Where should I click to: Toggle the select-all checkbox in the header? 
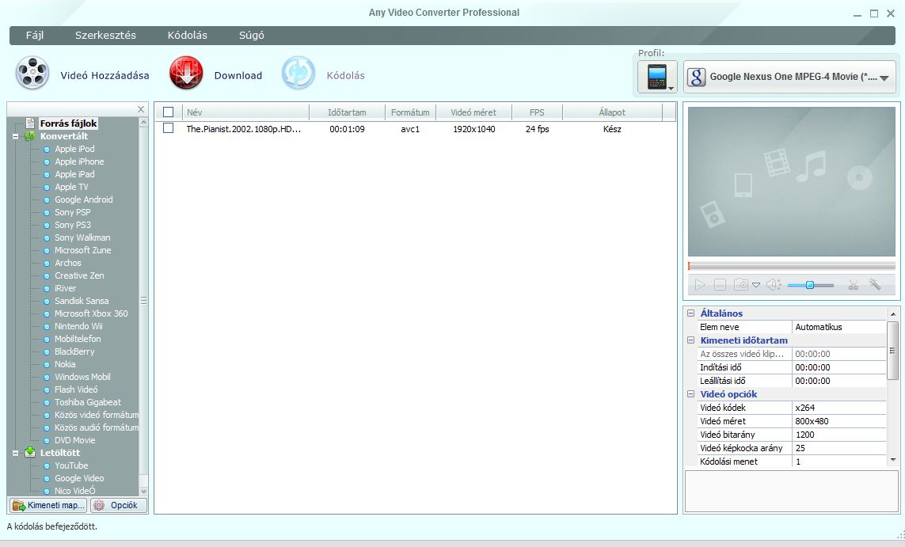tap(169, 112)
